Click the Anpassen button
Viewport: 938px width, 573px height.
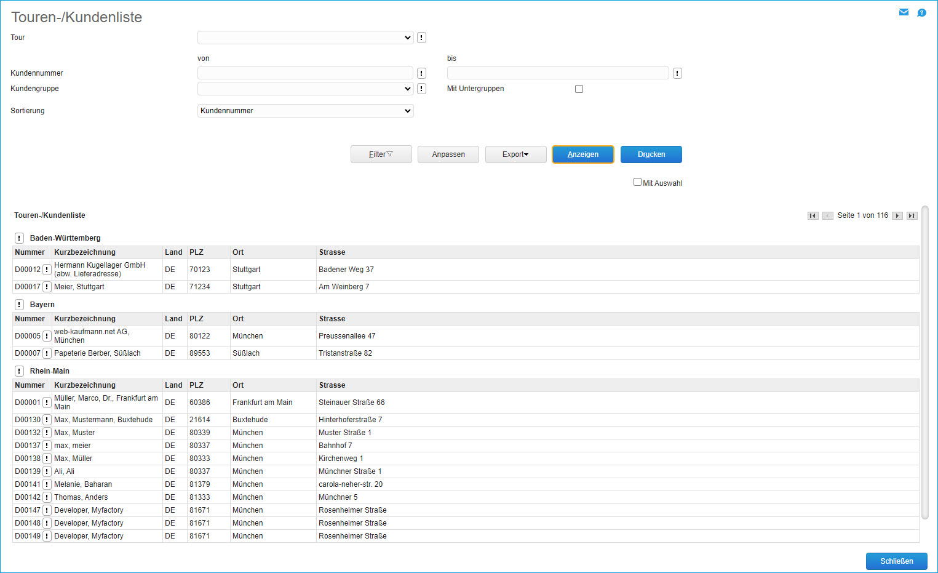tap(448, 154)
